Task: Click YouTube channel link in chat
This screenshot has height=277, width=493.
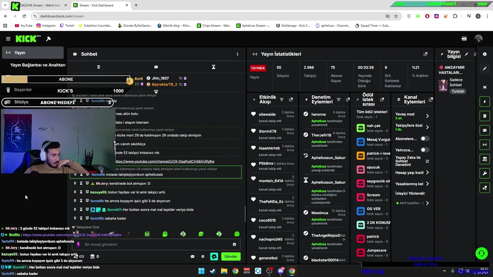Action: pyautogui.click(x=164, y=162)
